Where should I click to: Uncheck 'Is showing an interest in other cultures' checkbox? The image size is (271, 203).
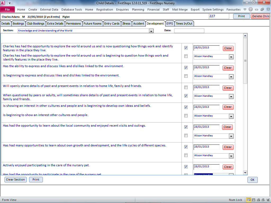pos(186,107)
